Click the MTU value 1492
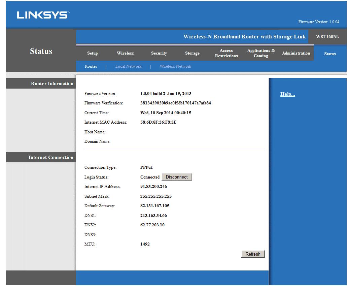This screenshot has width=347, height=289. tap(145, 244)
